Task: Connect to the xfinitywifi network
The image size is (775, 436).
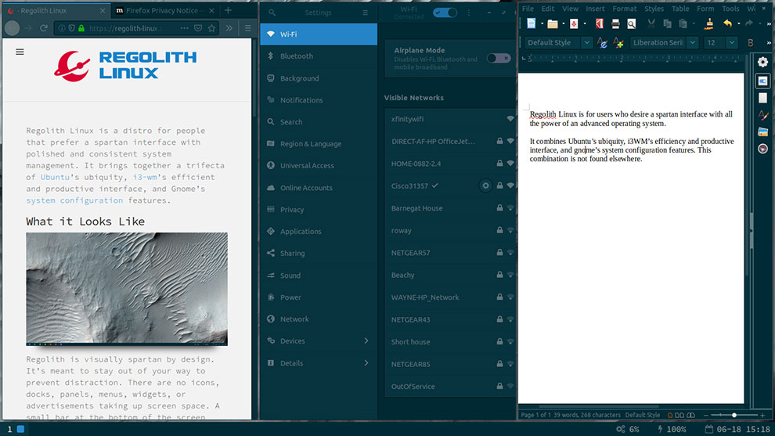Action: [451, 119]
